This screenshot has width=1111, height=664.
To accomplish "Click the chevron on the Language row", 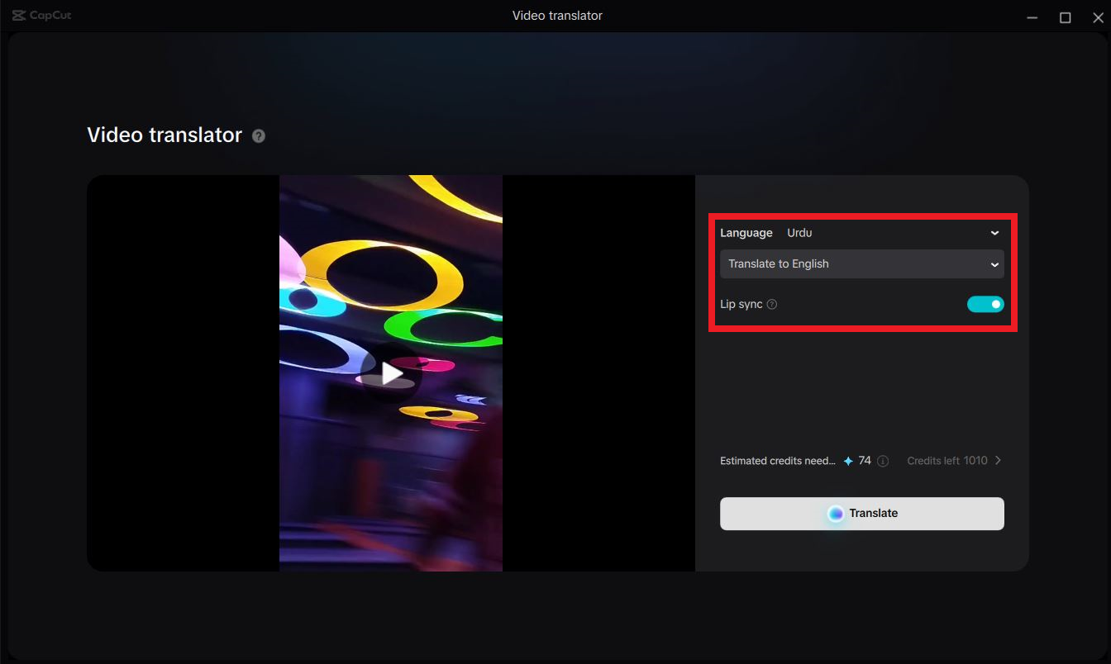I will pos(994,233).
